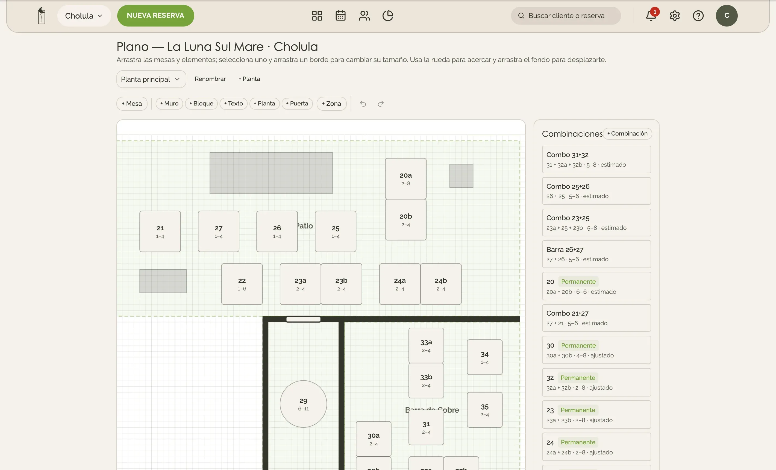776x470 pixels.
Task: Click the search field Buscar cliente o reserva
Action: (566, 16)
